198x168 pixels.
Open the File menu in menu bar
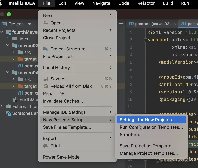click(47, 3)
